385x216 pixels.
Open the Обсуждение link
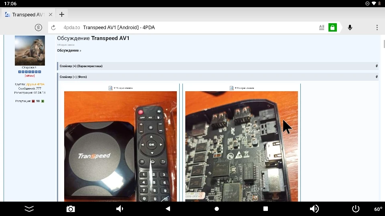click(x=69, y=50)
